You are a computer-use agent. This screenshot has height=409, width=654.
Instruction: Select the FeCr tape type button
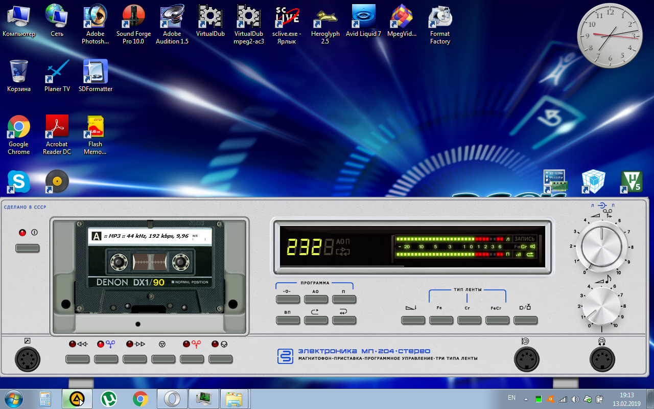[498, 320]
